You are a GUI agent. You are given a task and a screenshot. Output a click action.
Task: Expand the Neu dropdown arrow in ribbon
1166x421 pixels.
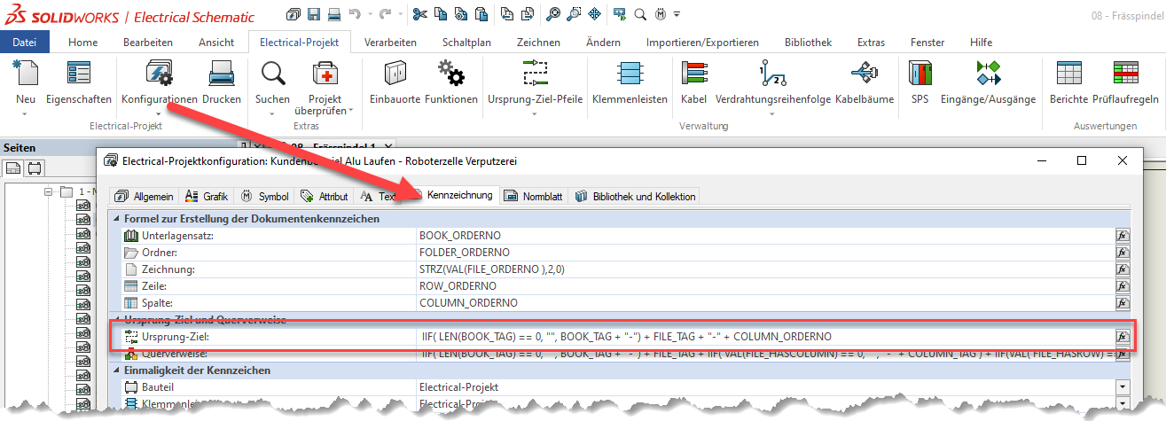coord(26,113)
